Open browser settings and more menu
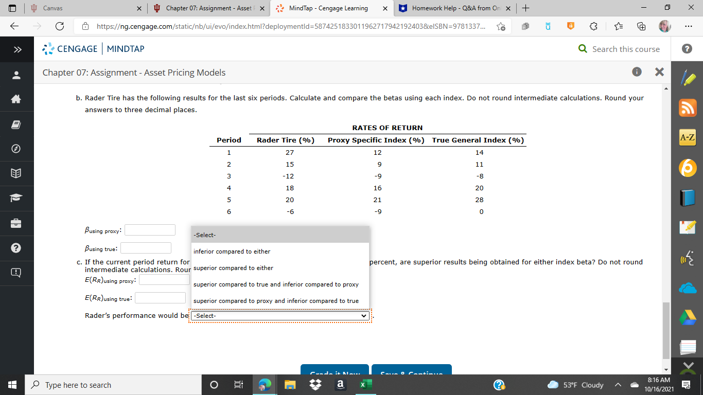The height and width of the screenshot is (395, 703). pyautogui.click(x=689, y=26)
